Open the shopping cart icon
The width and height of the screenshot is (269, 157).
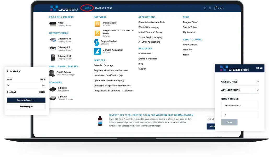pyautogui.click(x=215, y=8)
